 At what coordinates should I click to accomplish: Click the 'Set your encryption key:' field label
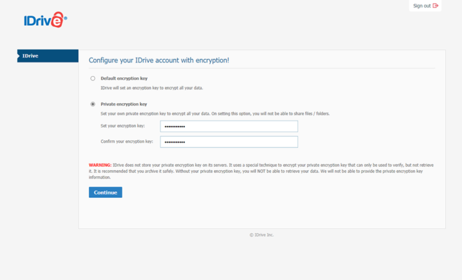tap(122, 126)
